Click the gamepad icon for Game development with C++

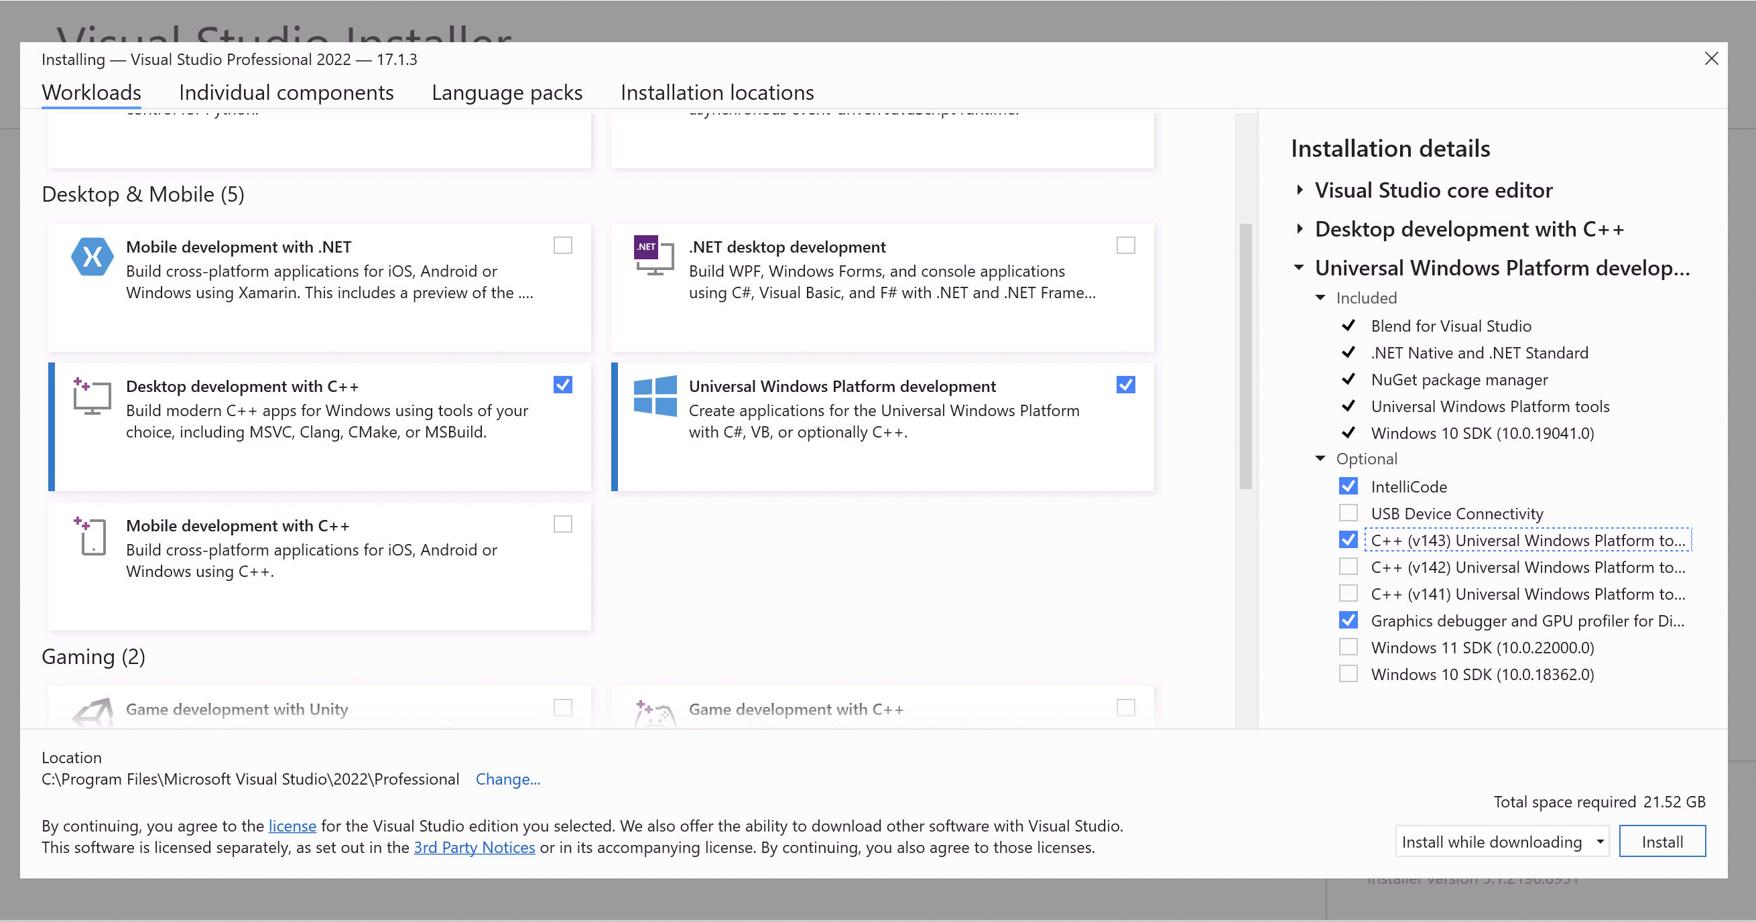[655, 714]
